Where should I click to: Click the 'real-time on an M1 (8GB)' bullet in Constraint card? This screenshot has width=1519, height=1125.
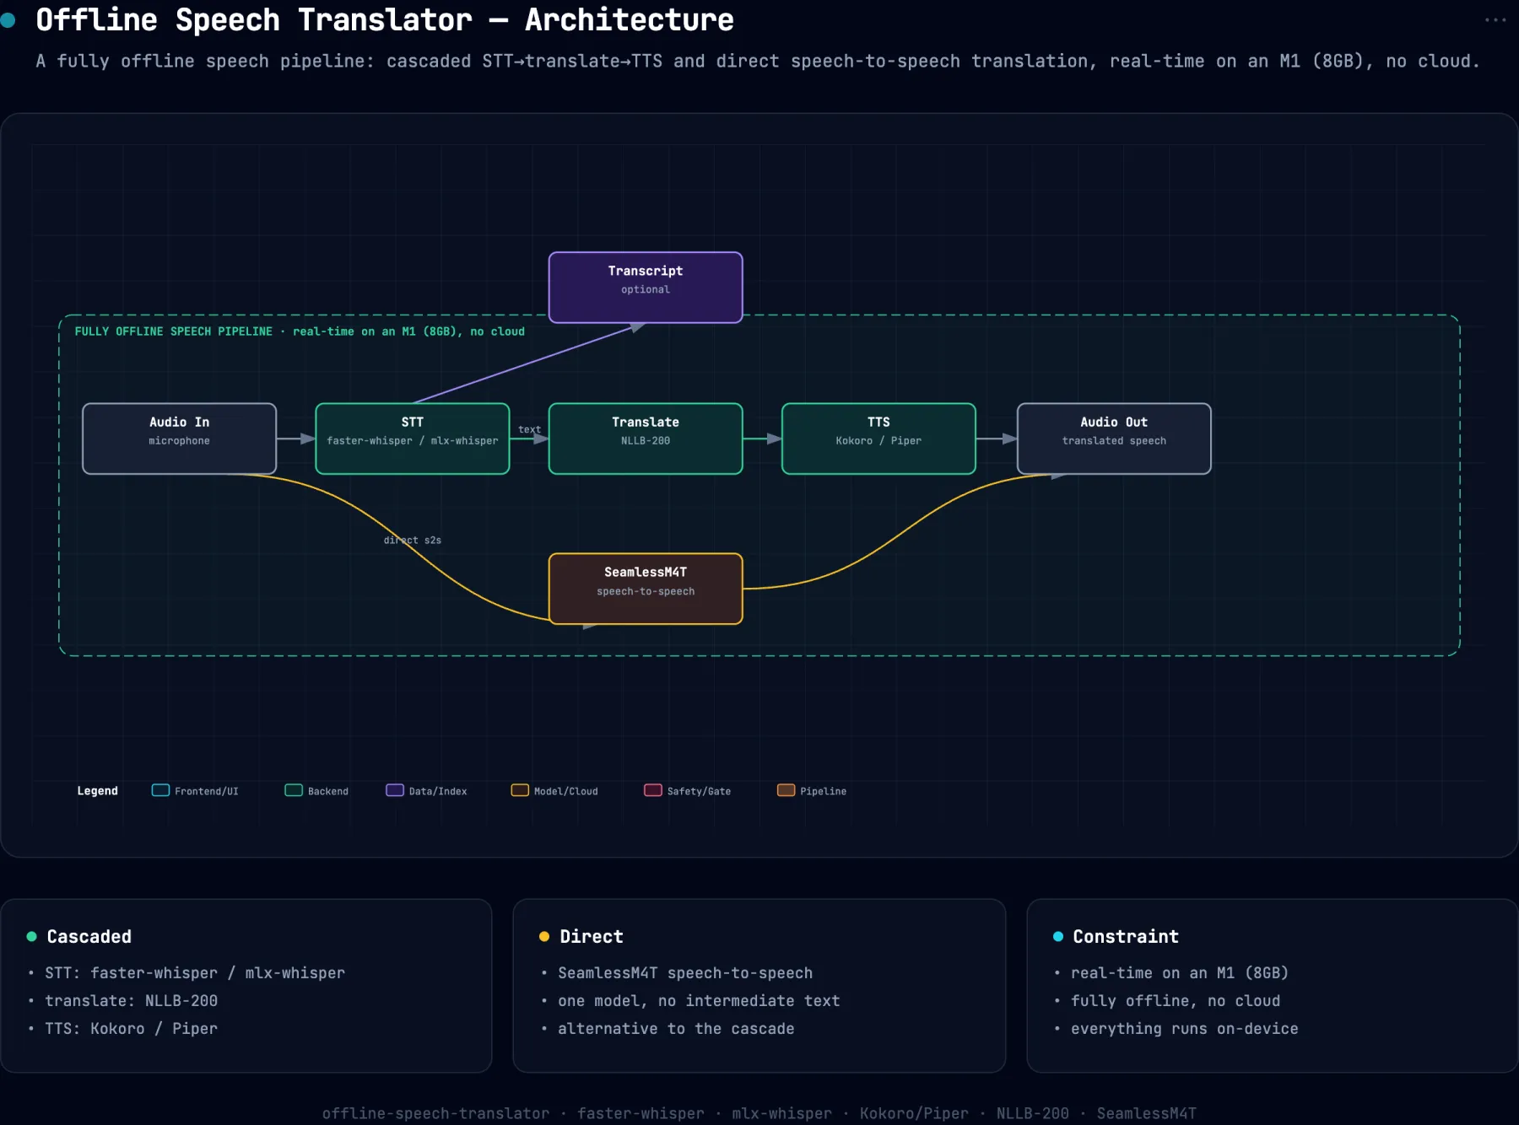click(1180, 972)
